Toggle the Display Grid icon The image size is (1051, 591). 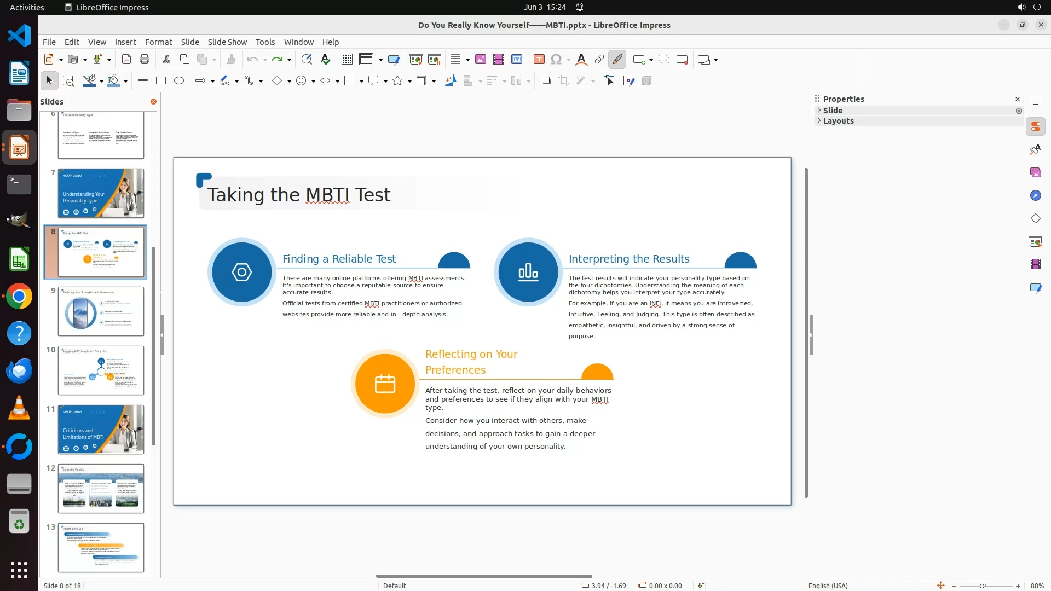[347, 60]
